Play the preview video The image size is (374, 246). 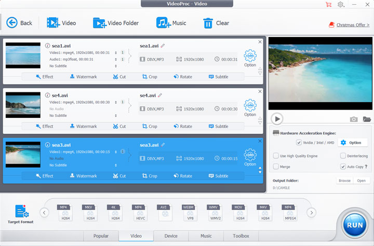[277, 119]
